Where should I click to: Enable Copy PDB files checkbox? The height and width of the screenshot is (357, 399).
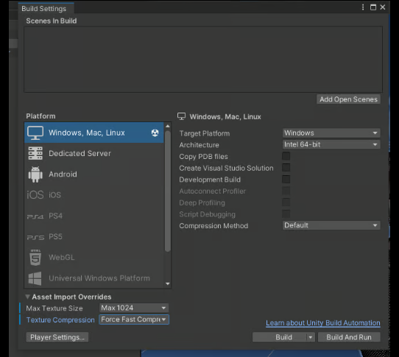tap(286, 156)
